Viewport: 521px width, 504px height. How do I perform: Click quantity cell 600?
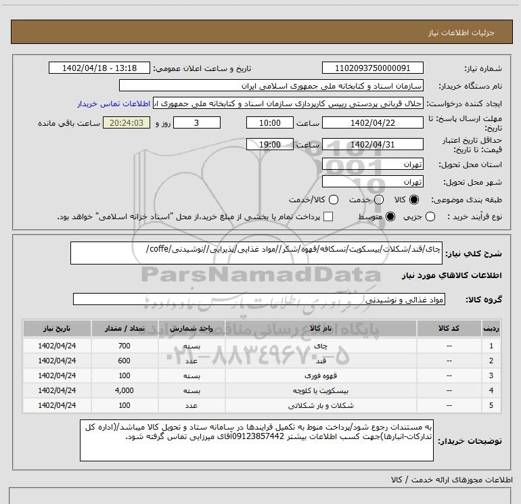click(x=124, y=361)
